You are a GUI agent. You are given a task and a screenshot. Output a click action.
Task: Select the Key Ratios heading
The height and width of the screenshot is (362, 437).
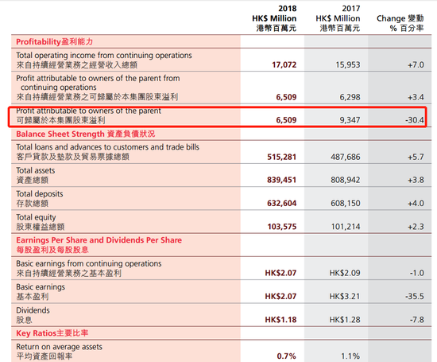pyautogui.click(x=52, y=333)
